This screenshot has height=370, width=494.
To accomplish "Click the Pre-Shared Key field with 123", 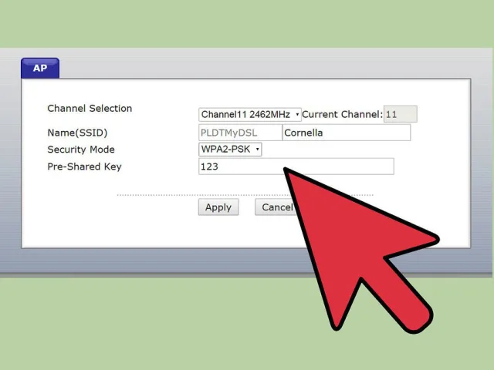I will [x=296, y=166].
